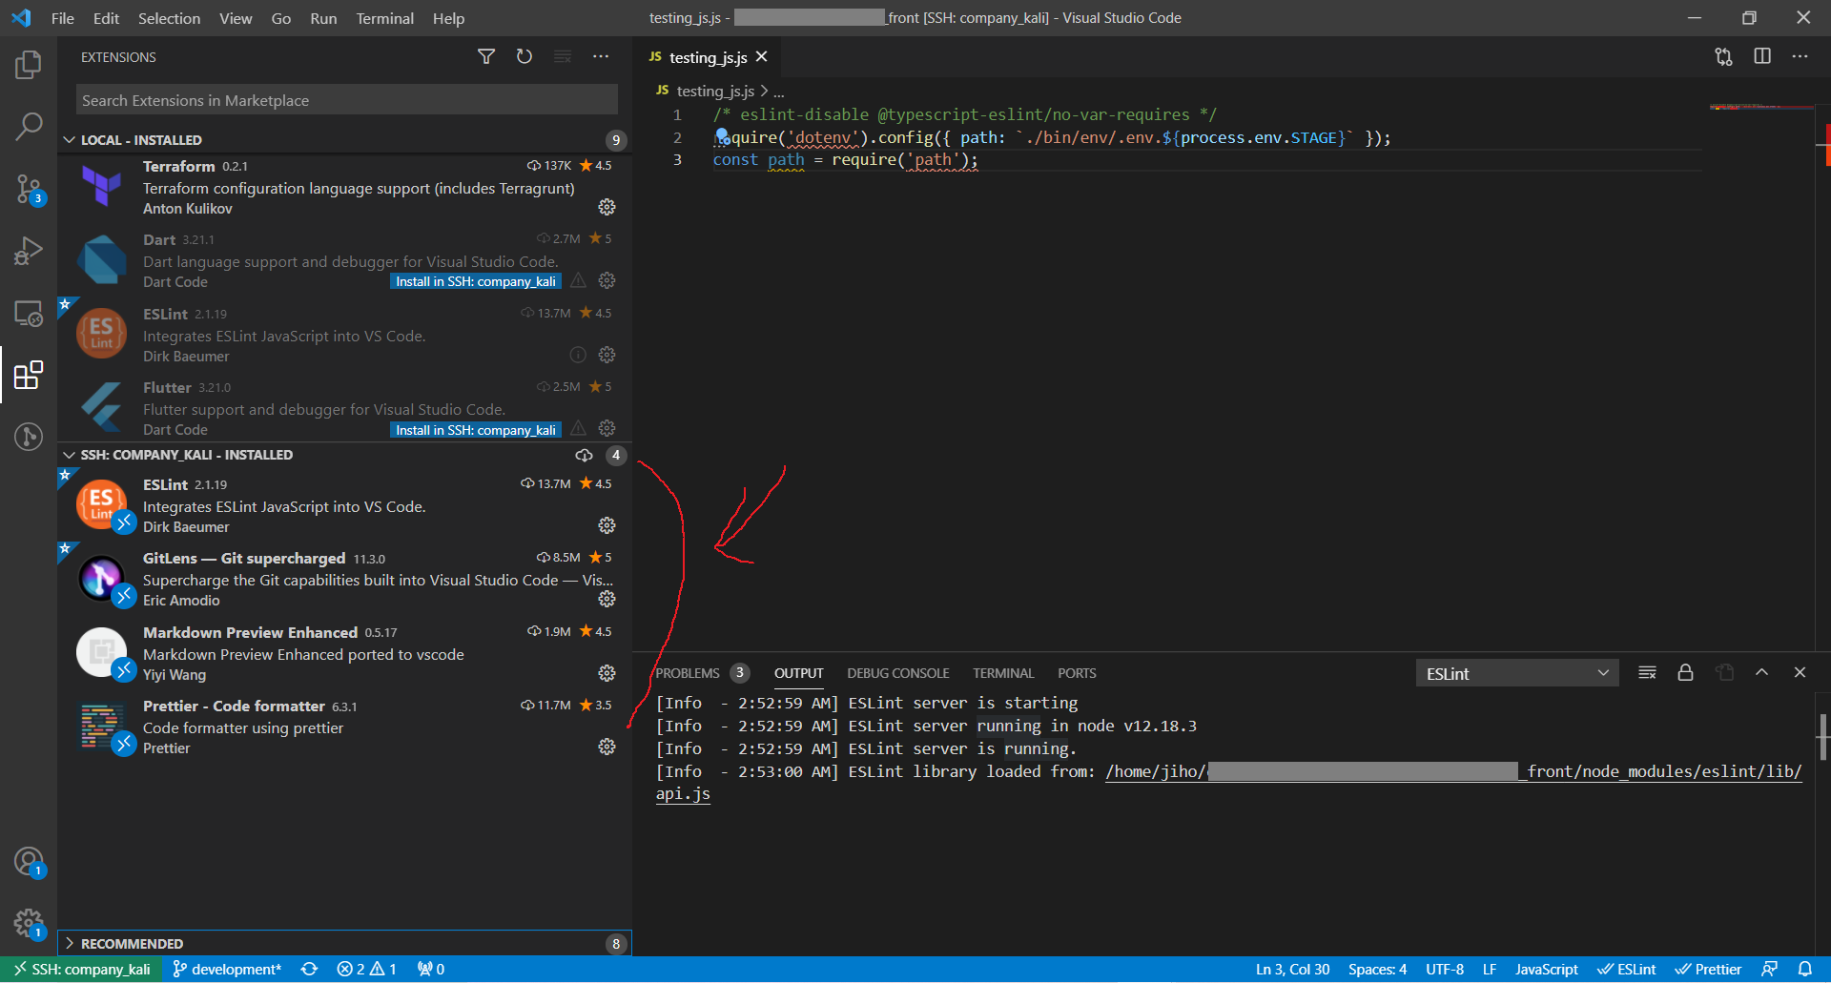Toggle ESLint in the status bar
Screen dimensions: 1831x983
click(x=1626, y=969)
